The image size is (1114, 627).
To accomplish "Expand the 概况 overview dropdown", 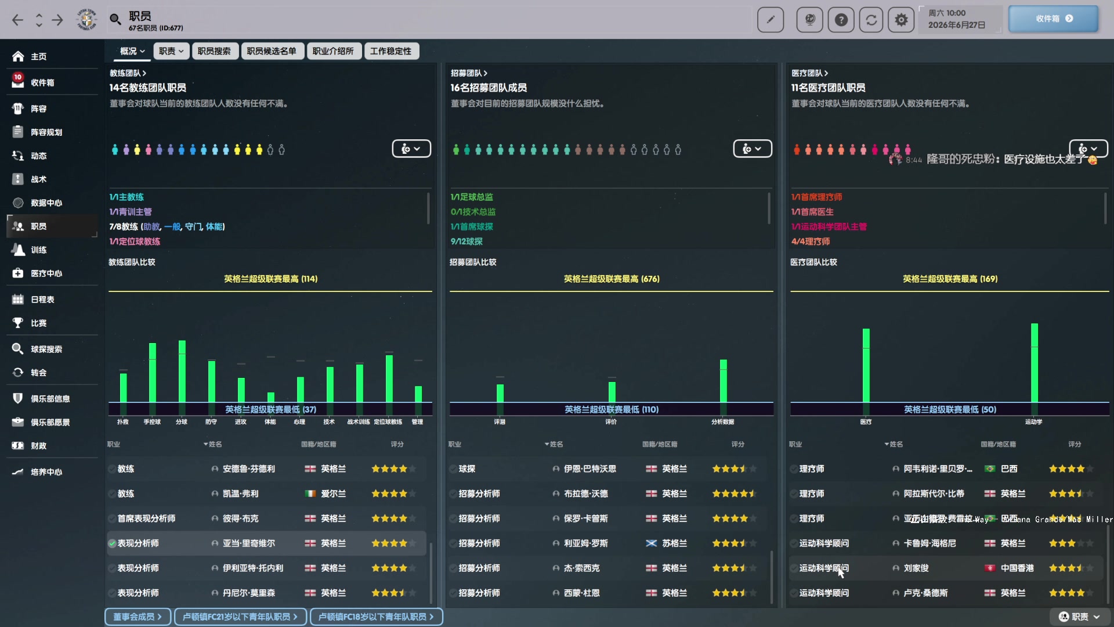I will click(132, 51).
